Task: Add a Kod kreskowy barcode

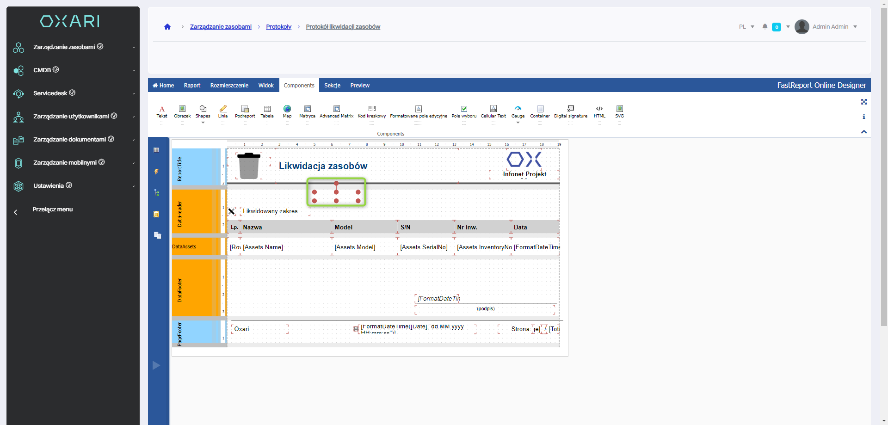Action: pos(371,111)
